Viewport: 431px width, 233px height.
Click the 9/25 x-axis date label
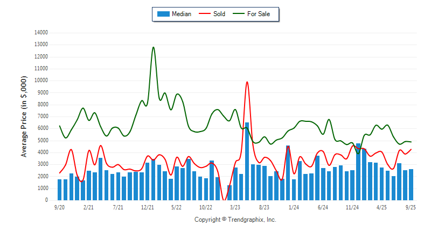pyautogui.click(x=411, y=207)
